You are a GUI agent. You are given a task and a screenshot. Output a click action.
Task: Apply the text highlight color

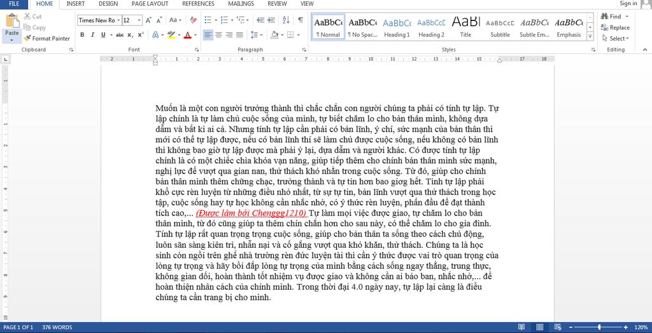click(171, 35)
